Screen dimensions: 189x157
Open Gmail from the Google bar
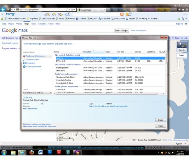point(51,24)
